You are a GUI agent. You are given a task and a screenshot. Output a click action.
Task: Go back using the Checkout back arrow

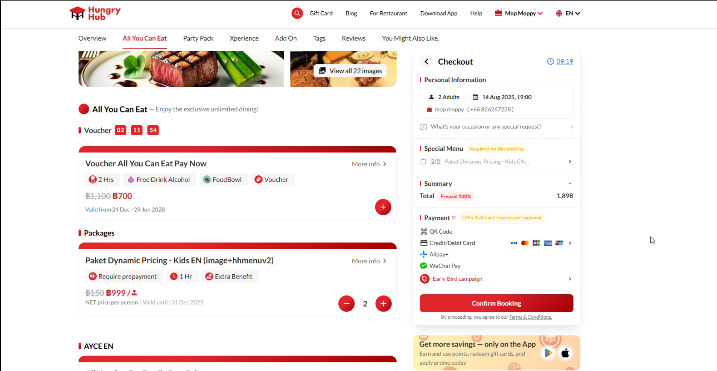(426, 61)
